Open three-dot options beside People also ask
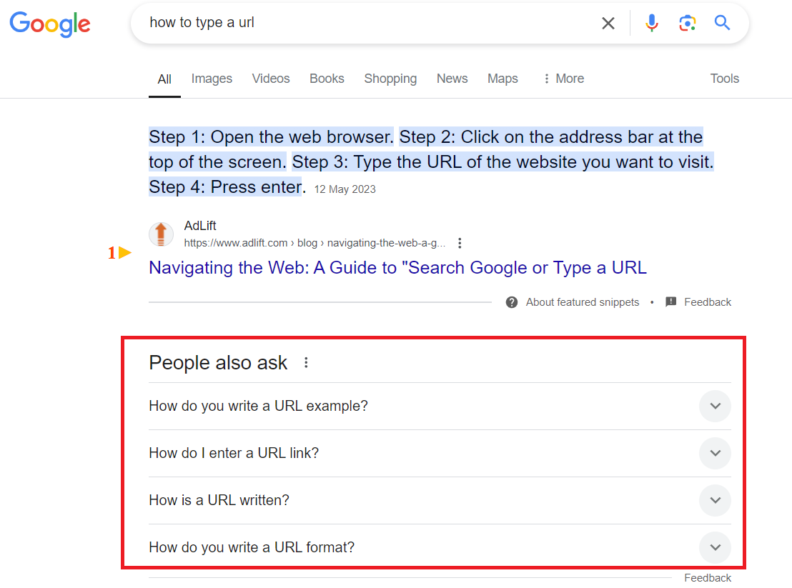The width and height of the screenshot is (792, 588). (x=306, y=362)
